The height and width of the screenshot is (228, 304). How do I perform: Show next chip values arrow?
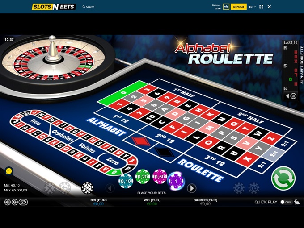click(x=191, y=188)
